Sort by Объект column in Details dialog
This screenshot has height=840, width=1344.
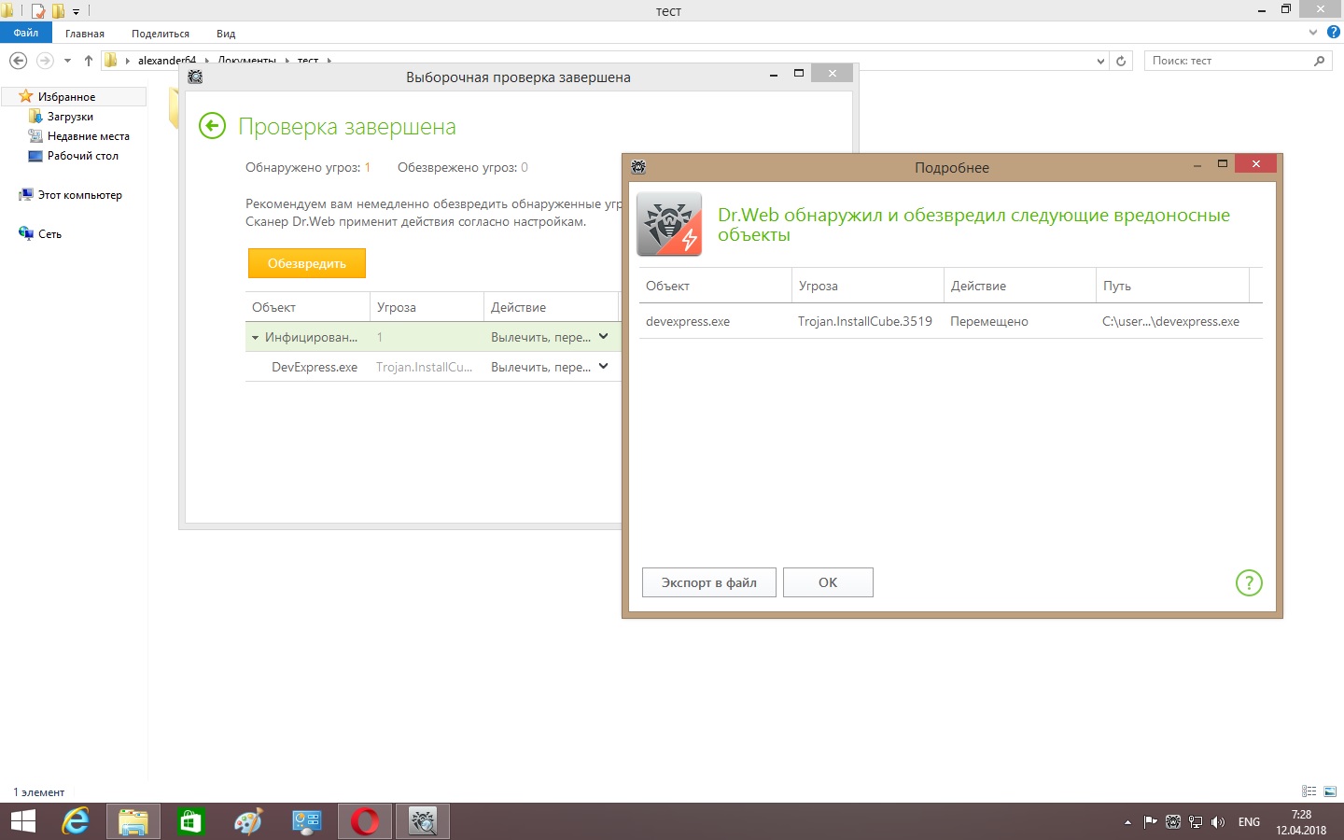pos(715,286)
